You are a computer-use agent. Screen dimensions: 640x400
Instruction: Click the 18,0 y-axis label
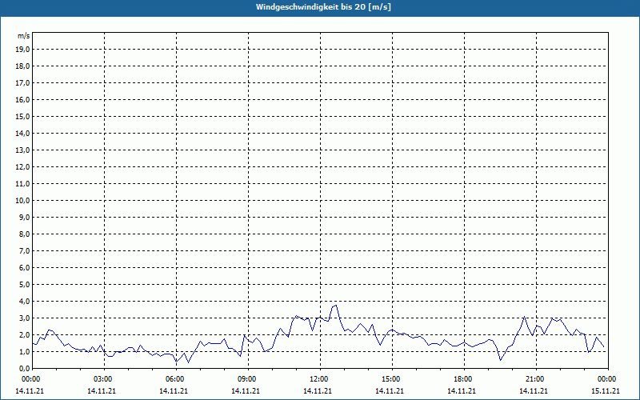23,66
